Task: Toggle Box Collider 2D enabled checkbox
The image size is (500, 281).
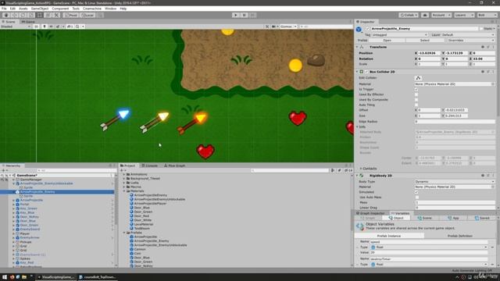Action: [366, 72]
